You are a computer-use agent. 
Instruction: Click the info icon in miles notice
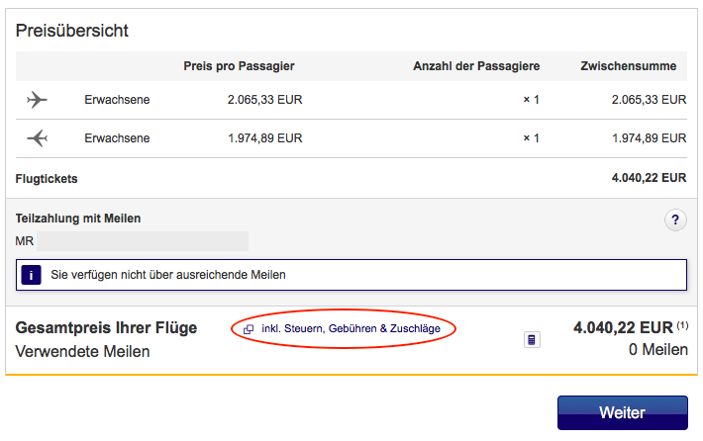point(31,274)
